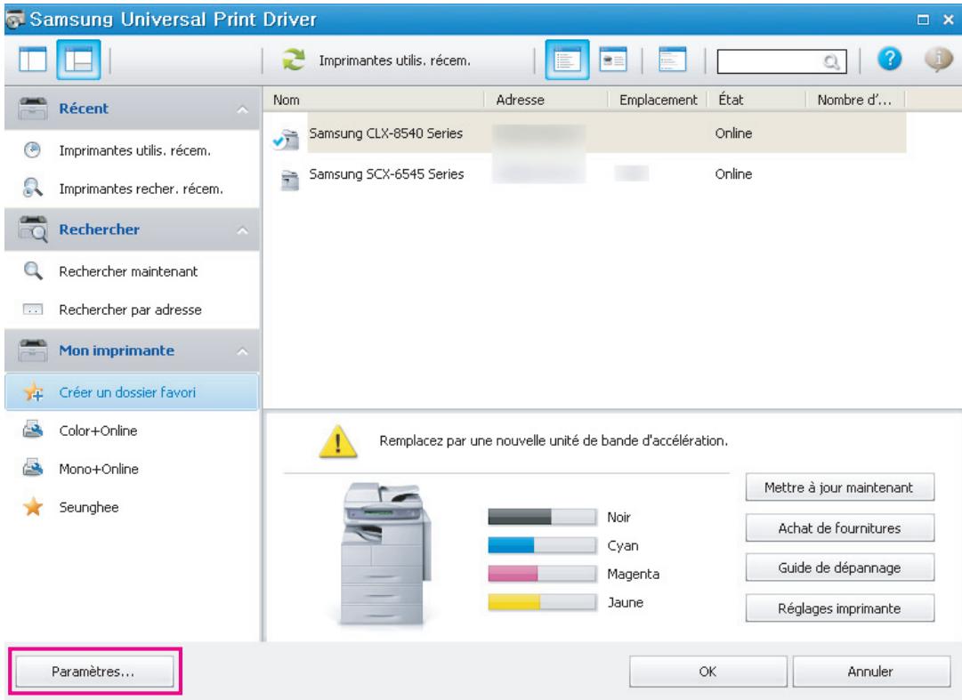Open Imprimantes recher. récem. list
Screen dimensions: 962x700
(141, 189)
